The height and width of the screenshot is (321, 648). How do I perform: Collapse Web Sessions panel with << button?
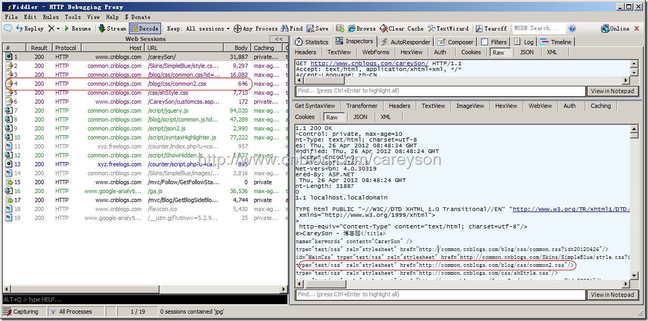[278, 39]
